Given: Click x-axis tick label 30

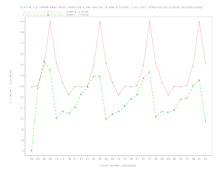Looking at the screenshot, I should (x=94, y=159).
